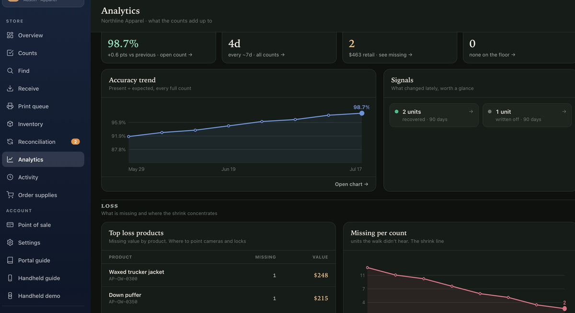Click the Analytics chart icon
Screen dimensions: 575x313
[10, 160]
